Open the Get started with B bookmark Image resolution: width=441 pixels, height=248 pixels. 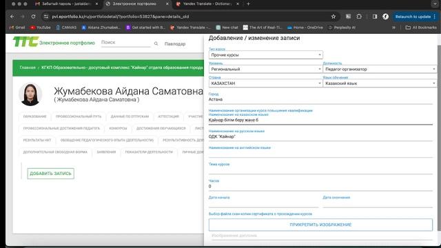pyautogui.click(x=145, y=28)
